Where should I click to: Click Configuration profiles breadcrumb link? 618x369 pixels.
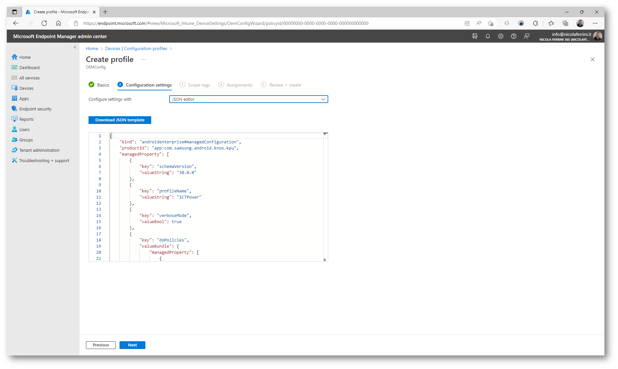(x=146, y=48)
